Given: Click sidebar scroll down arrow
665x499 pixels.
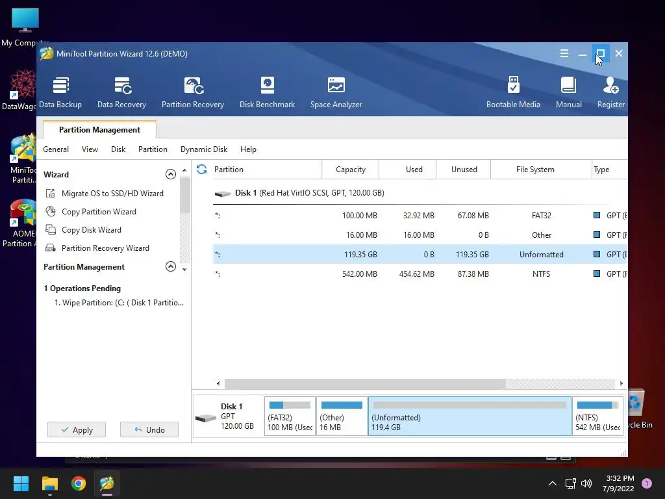Looking at the screenshot, I should point(184,270).
